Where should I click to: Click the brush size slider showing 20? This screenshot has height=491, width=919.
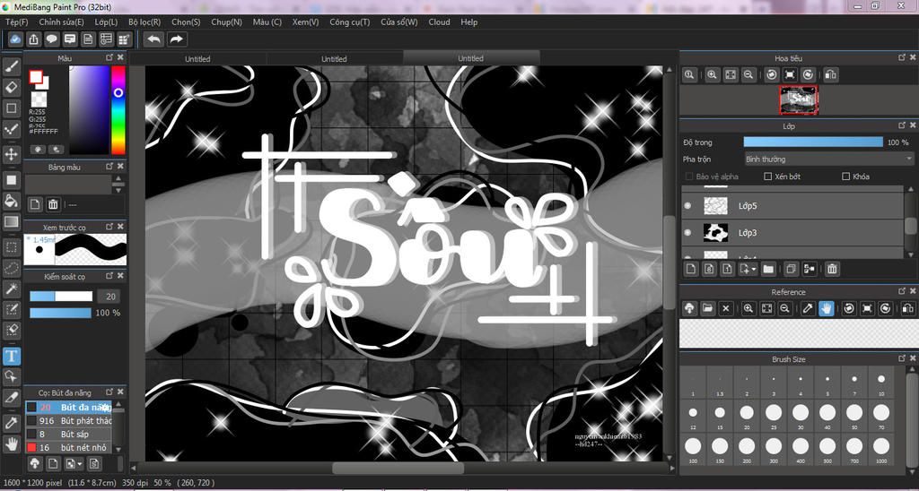[61, 296]
